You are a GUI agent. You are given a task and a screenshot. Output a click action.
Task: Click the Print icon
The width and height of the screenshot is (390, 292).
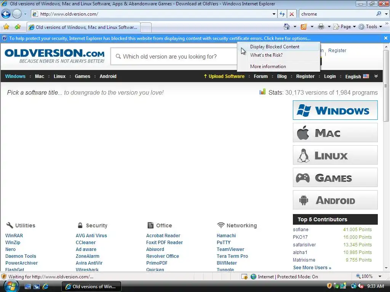(x=321, y=27)
